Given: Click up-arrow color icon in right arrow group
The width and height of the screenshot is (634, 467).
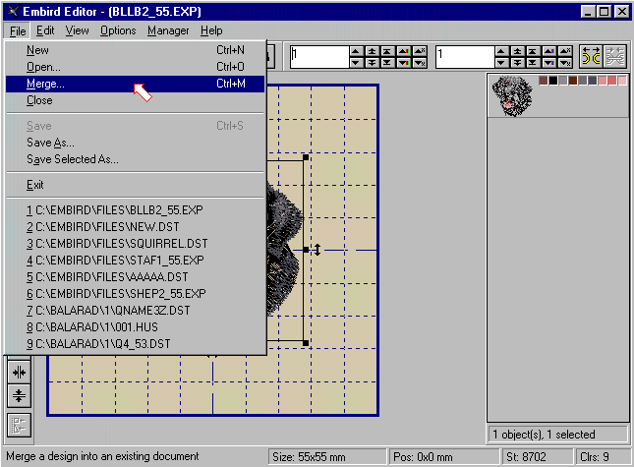Looking at the screenshot, I should [x=549, y=51].
